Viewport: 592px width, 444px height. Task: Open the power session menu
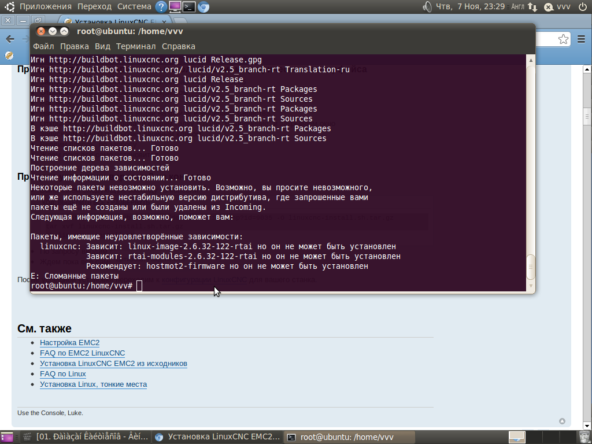tap(583, 7)
